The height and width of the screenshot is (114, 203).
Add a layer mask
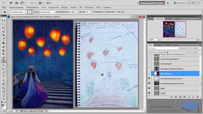[180, 97]
